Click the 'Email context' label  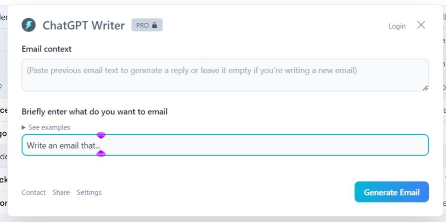(47, 49)
